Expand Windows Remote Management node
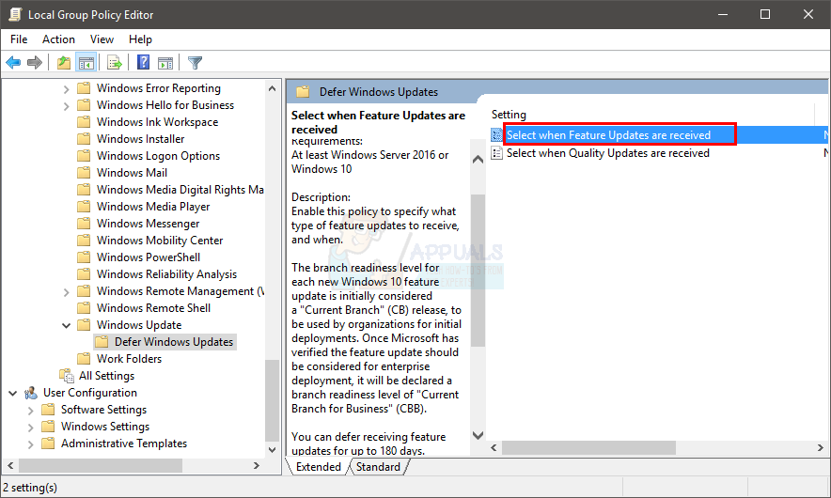The image size is (831, 498). click(x=66, y=292)
